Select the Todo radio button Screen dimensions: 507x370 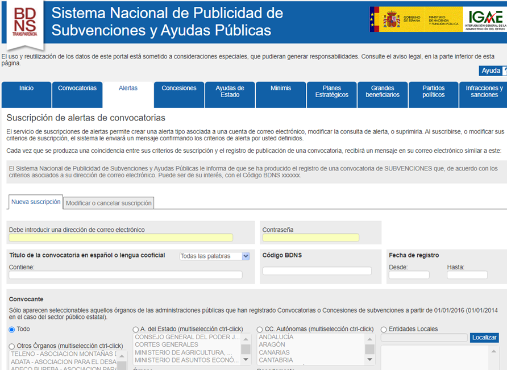tap(12, 330)
